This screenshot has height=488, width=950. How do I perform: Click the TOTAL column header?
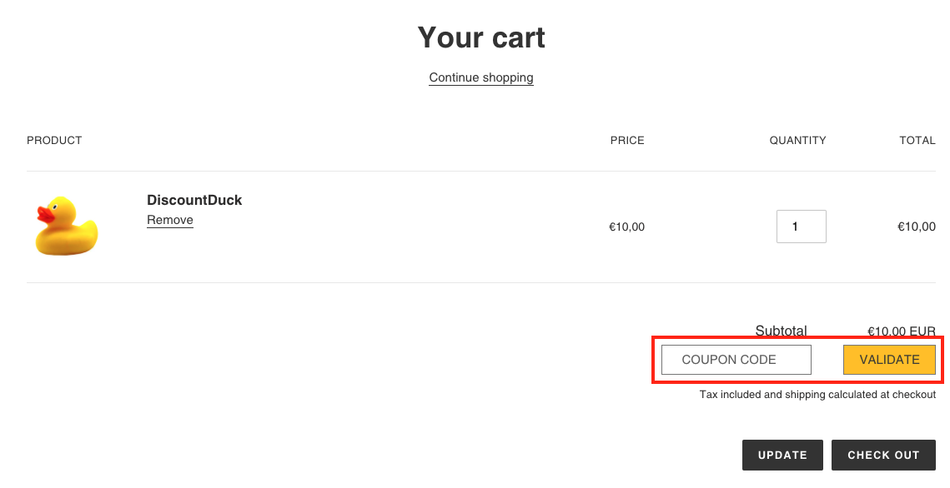(917, 140)
